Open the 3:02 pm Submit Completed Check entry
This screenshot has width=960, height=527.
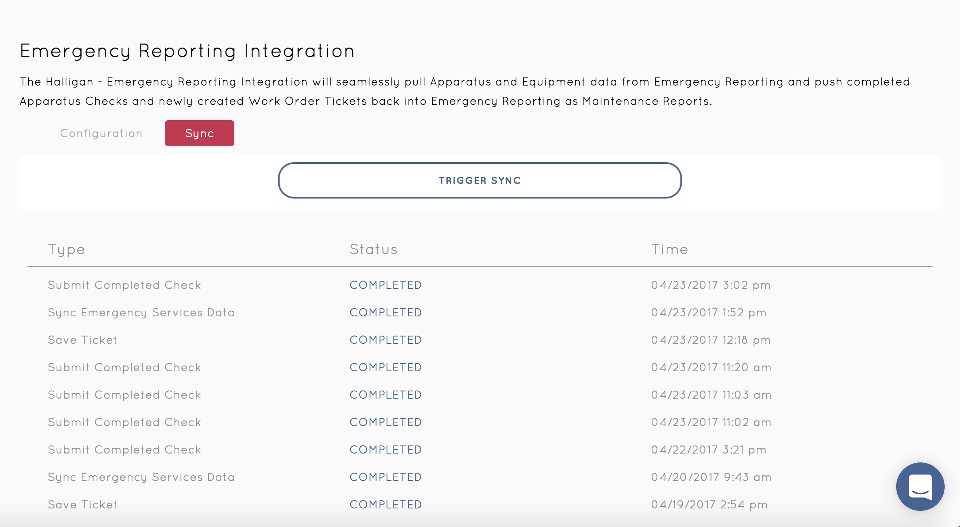coord(124,285)
